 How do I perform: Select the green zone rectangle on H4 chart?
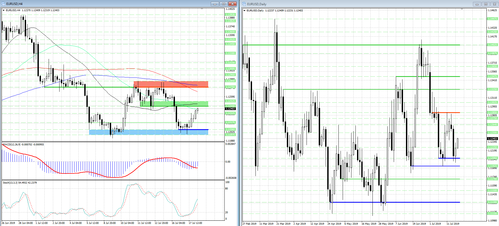174,104
